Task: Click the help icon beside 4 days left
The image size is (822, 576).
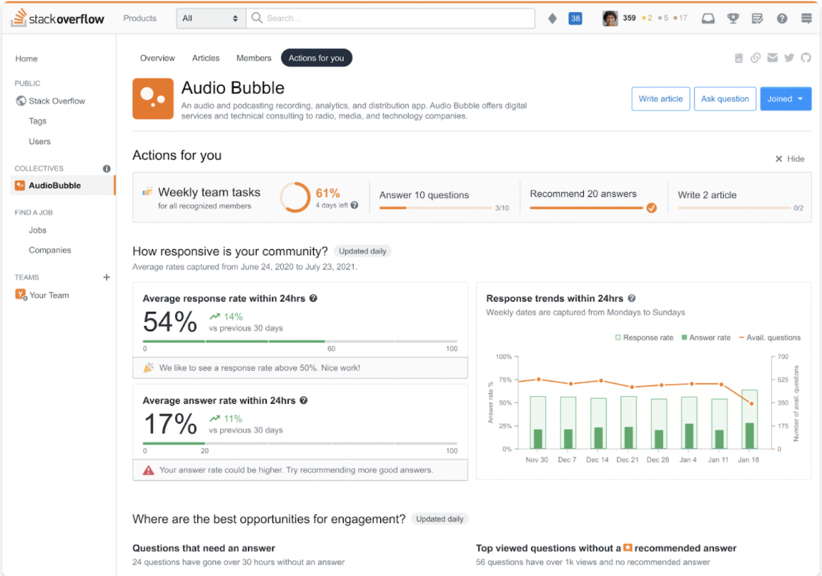Action: pos(355,205)
